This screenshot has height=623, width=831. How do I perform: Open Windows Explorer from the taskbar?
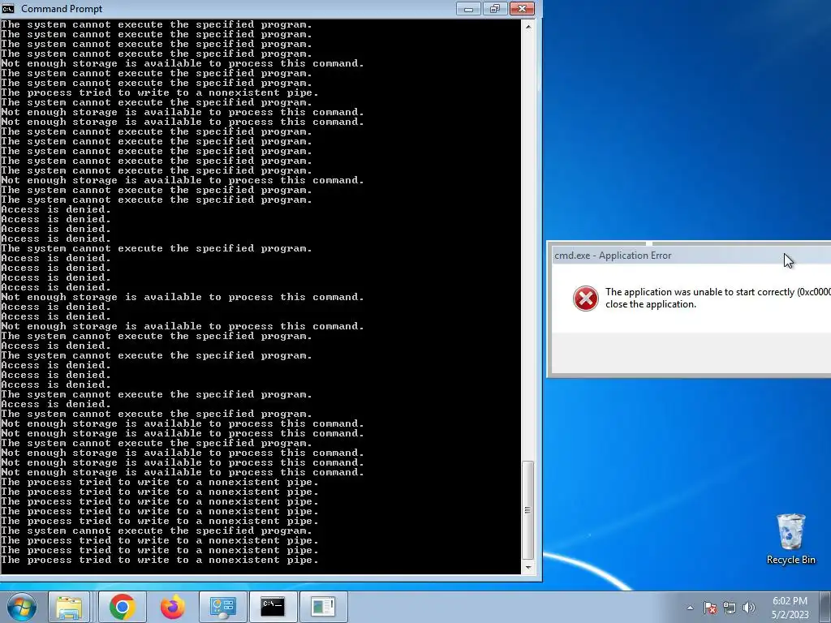pos(70,607)
